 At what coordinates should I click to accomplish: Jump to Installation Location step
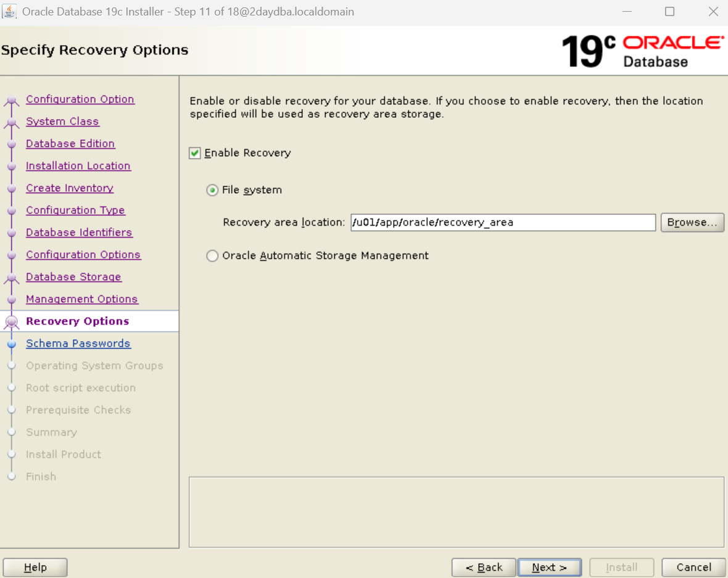tap(78, 166)
